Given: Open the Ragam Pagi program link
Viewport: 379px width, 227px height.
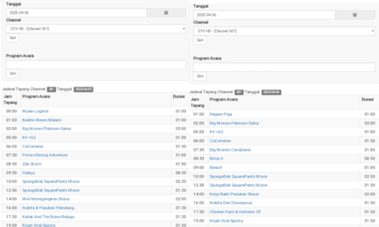Looking at the screenshot, I should 221,114.
